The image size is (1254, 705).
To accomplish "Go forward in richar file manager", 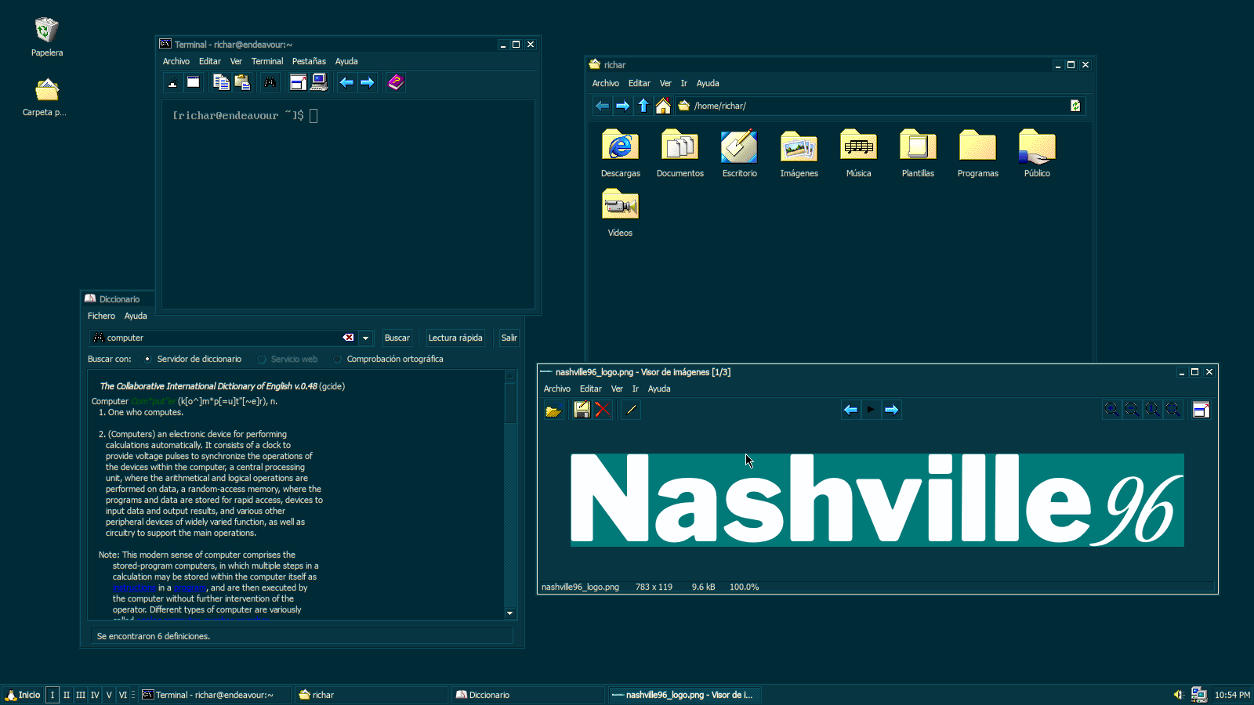I will point(622,106).
